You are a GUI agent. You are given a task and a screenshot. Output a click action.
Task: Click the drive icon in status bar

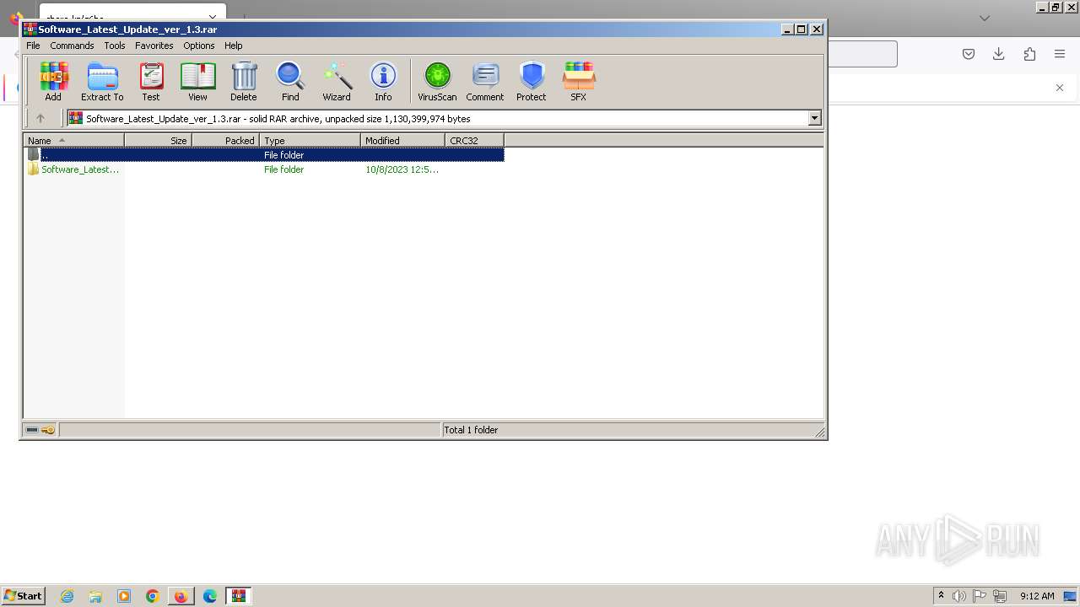[x=32, y=430]
